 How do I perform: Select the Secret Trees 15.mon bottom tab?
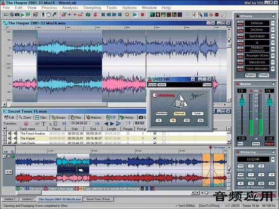click(98, 199)
